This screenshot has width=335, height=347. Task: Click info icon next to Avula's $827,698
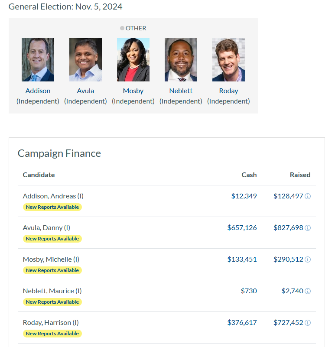click(308, 228)
